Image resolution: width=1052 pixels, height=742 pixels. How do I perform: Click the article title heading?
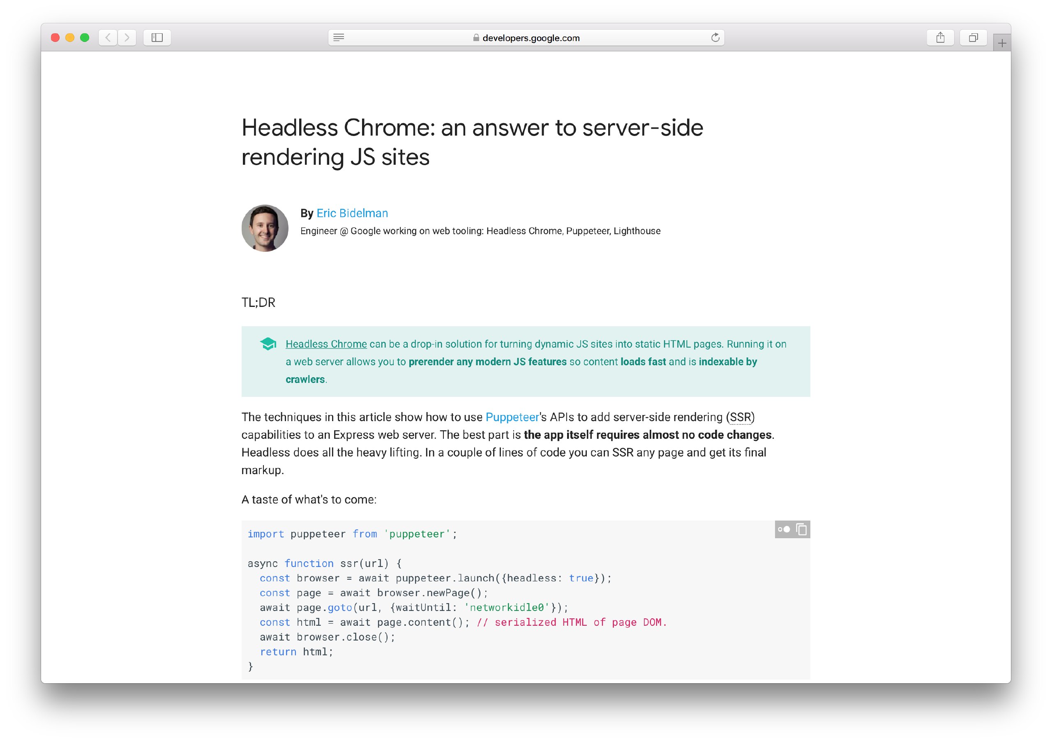[x=472, y=142]
